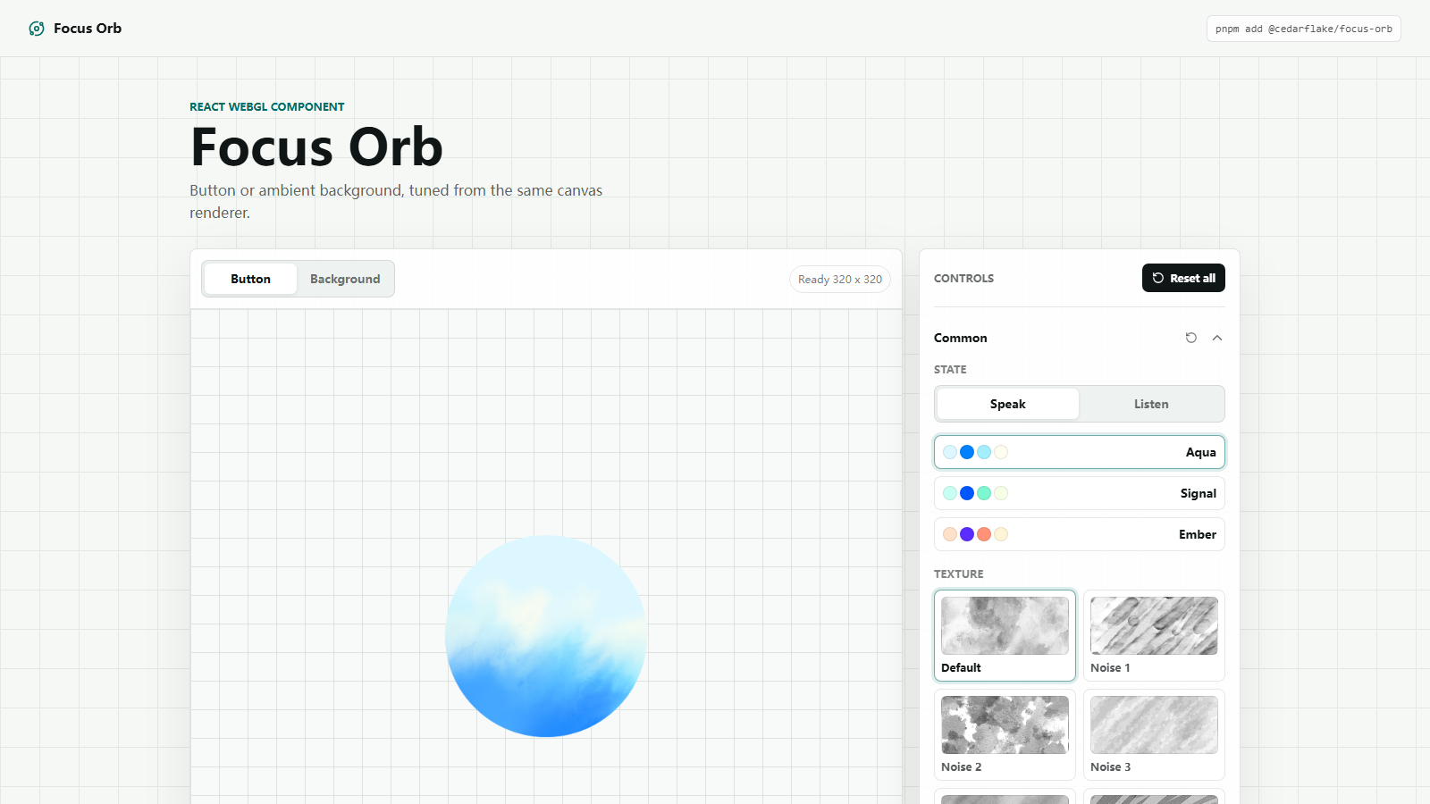This screenshot has height=804, width=1430.
Task: Choose the Ember color palette
Action: (x=1080, y=534)
